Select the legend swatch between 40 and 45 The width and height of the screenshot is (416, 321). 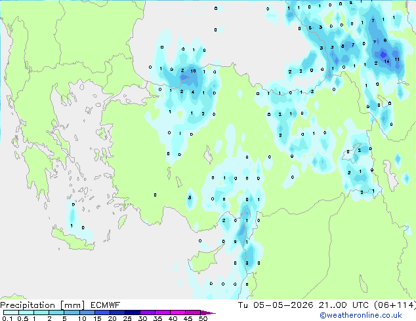point(178,312)
